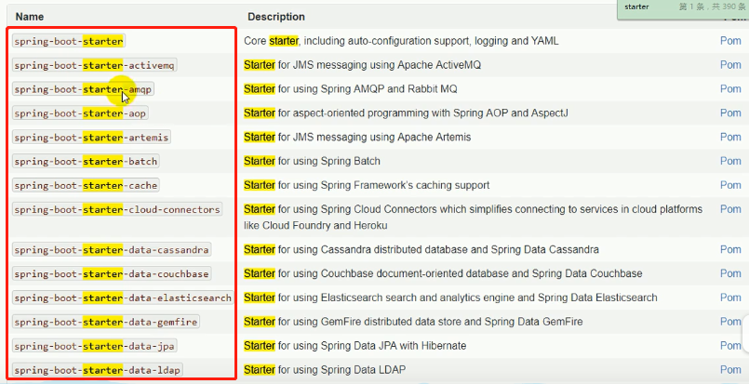This screenshot has height=384, width=749.
Task: Click the Spring Data Elasticsearch description
Action: point(450,298)
